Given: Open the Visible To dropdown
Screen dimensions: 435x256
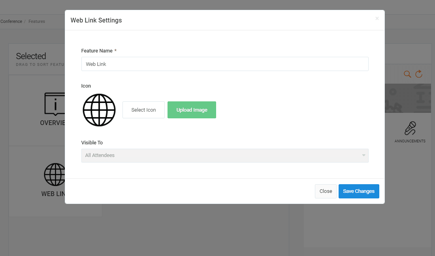Looking at the screenshot, I should [224, 155].
